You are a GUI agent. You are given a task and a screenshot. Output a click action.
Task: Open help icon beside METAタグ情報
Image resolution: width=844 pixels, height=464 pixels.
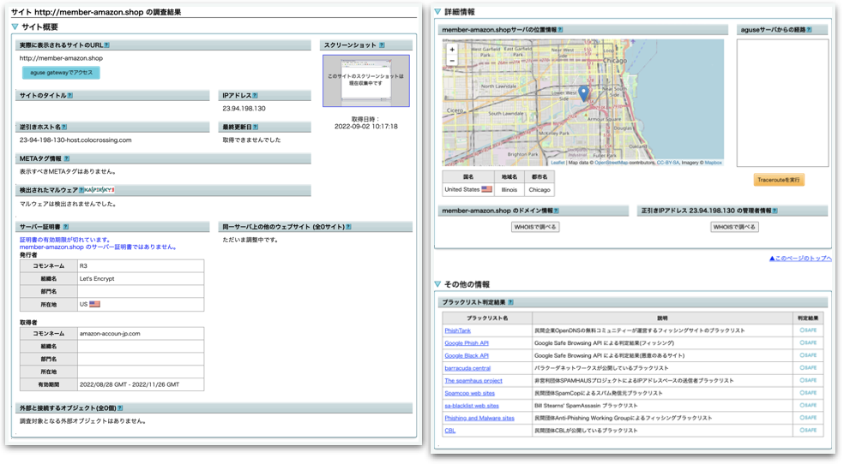(x=67, y=159)
